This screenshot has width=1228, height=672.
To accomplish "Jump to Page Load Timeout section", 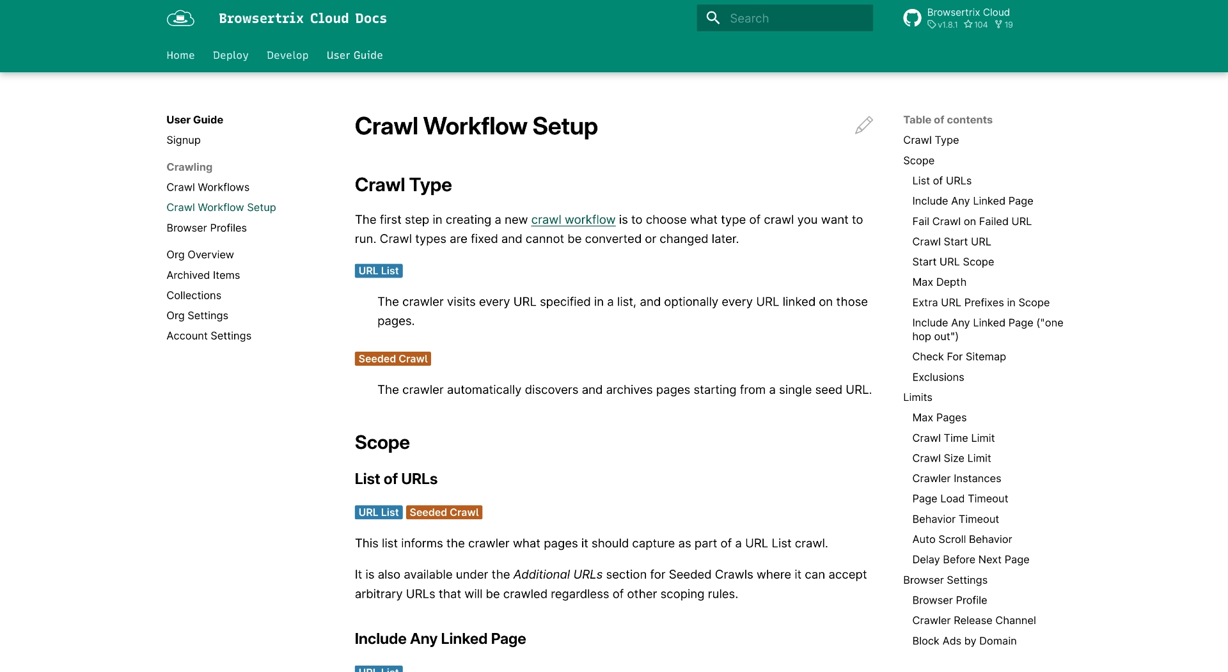I will click(960, 499).
